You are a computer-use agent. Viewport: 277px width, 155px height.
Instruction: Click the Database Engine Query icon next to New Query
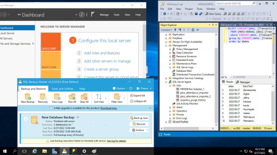coord(225,14)
